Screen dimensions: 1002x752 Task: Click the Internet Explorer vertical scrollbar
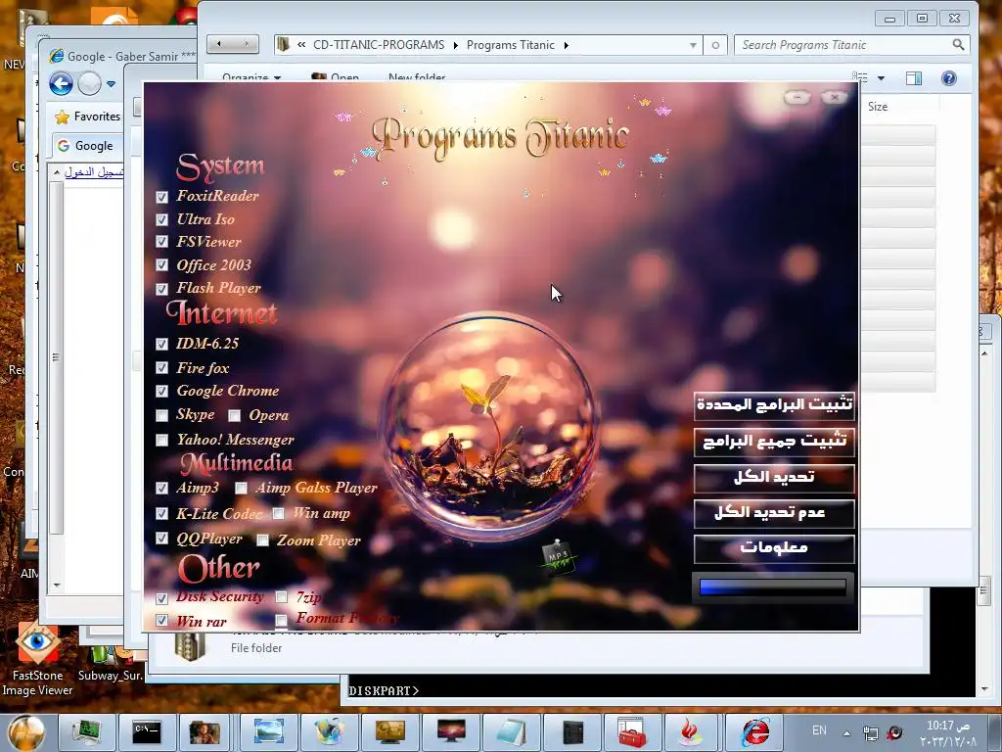57,377
